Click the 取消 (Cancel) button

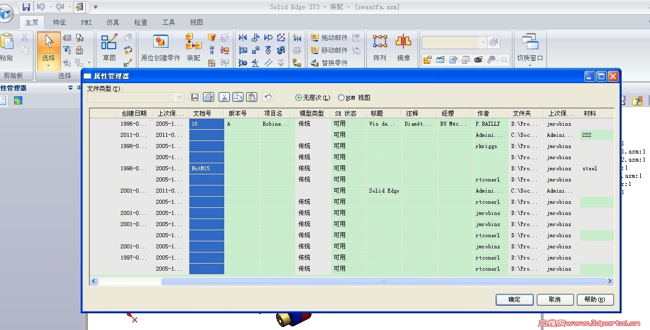pyautogui.click(x=555, y=300)
